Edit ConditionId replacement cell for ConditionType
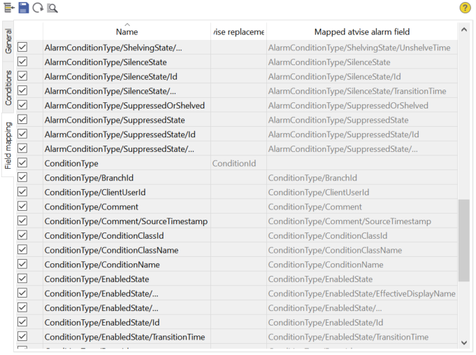The width and height of the screenshot is (476, 355). [x=238, y=163]
